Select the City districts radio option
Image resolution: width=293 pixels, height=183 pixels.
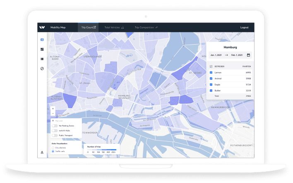(53, 148)
